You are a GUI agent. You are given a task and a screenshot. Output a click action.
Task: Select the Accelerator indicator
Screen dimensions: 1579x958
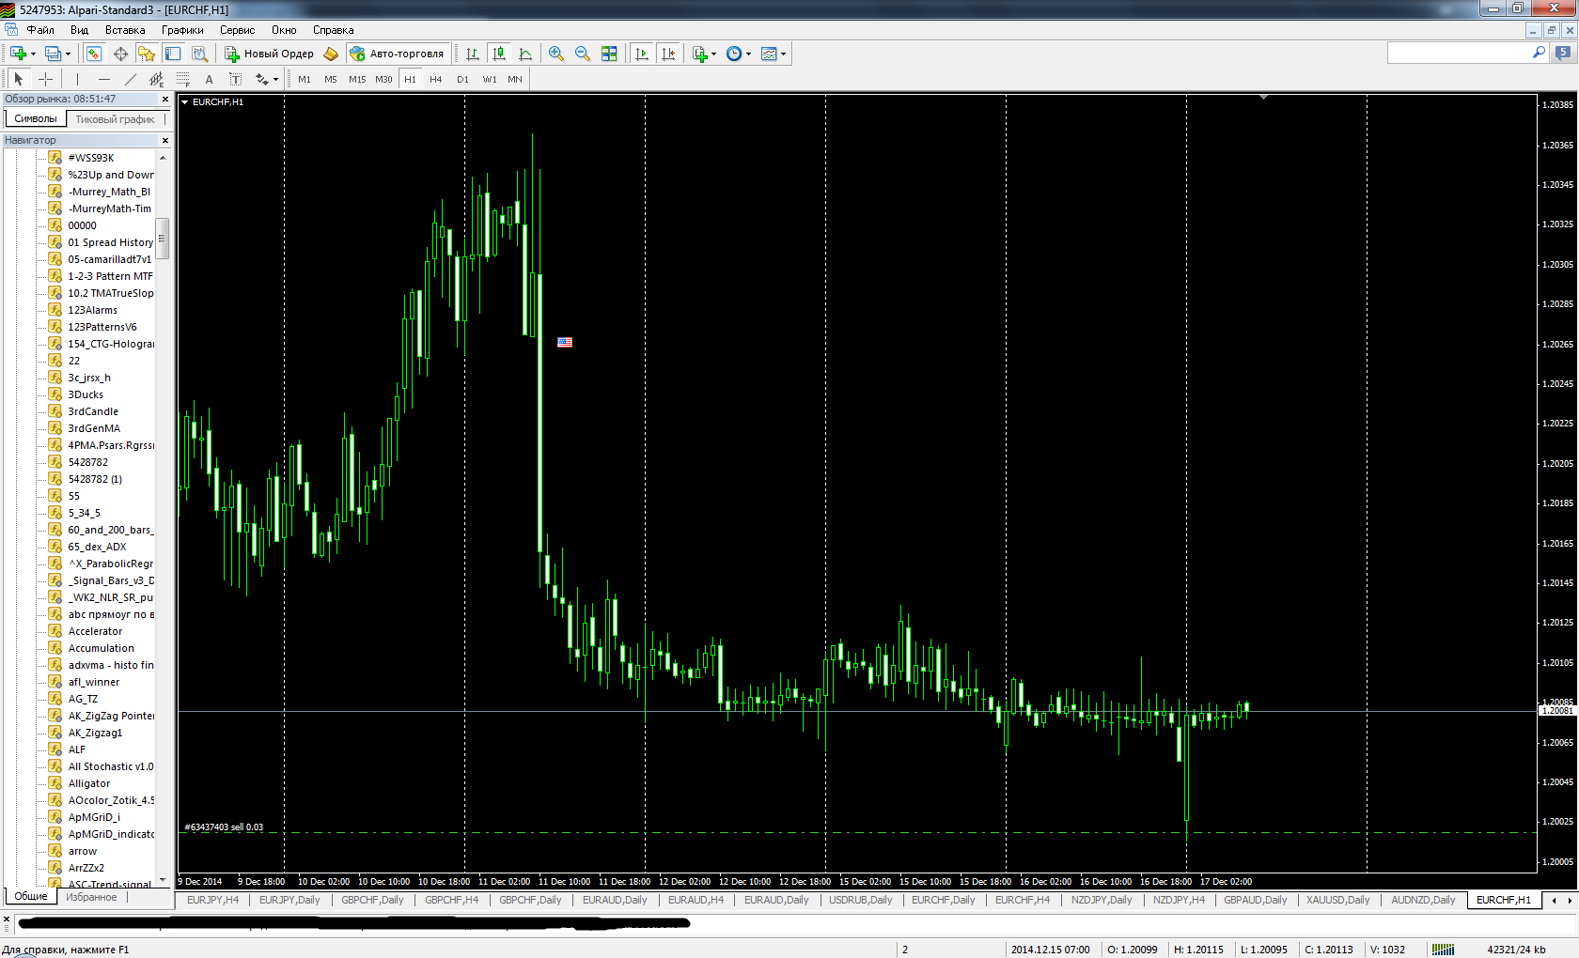[95, 631]
